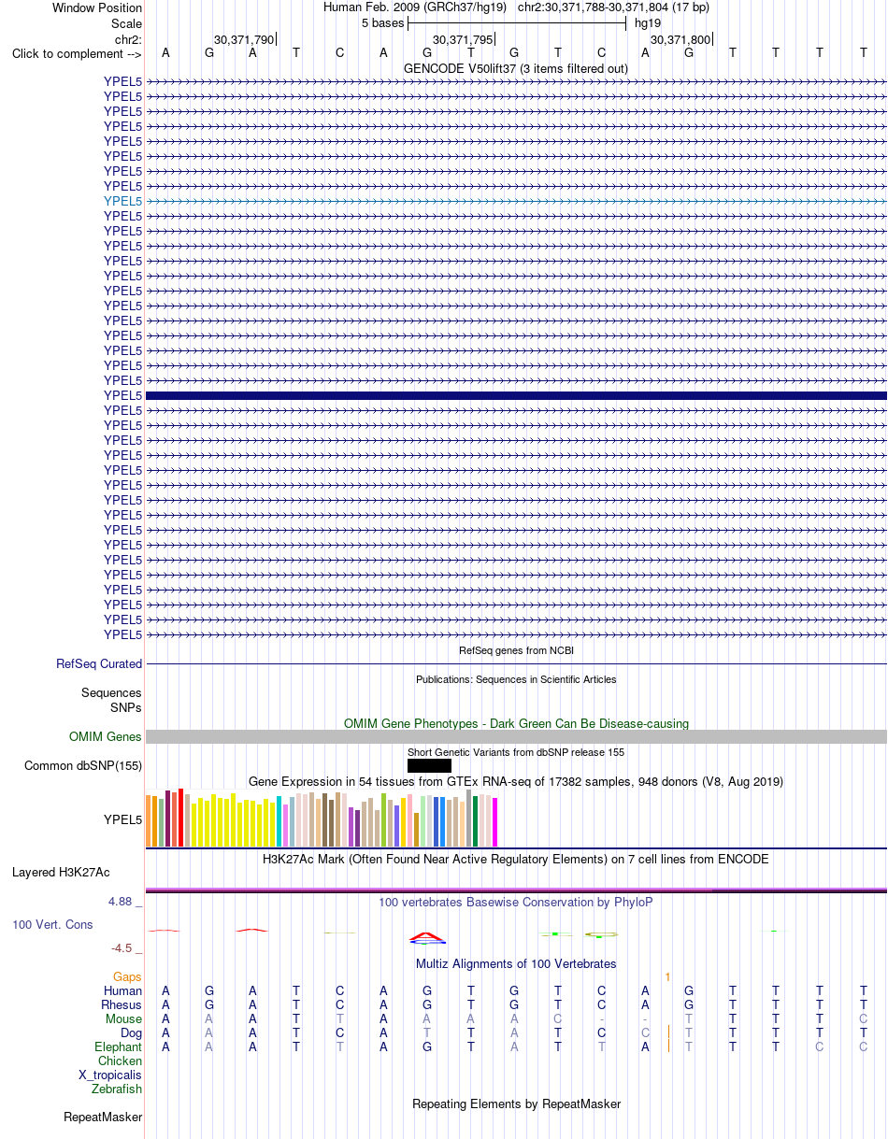Viewport: 888px width, 1139px height.
Task: Open 'Repeating Elements by RepeatMasker' title
Action: 516,1104
